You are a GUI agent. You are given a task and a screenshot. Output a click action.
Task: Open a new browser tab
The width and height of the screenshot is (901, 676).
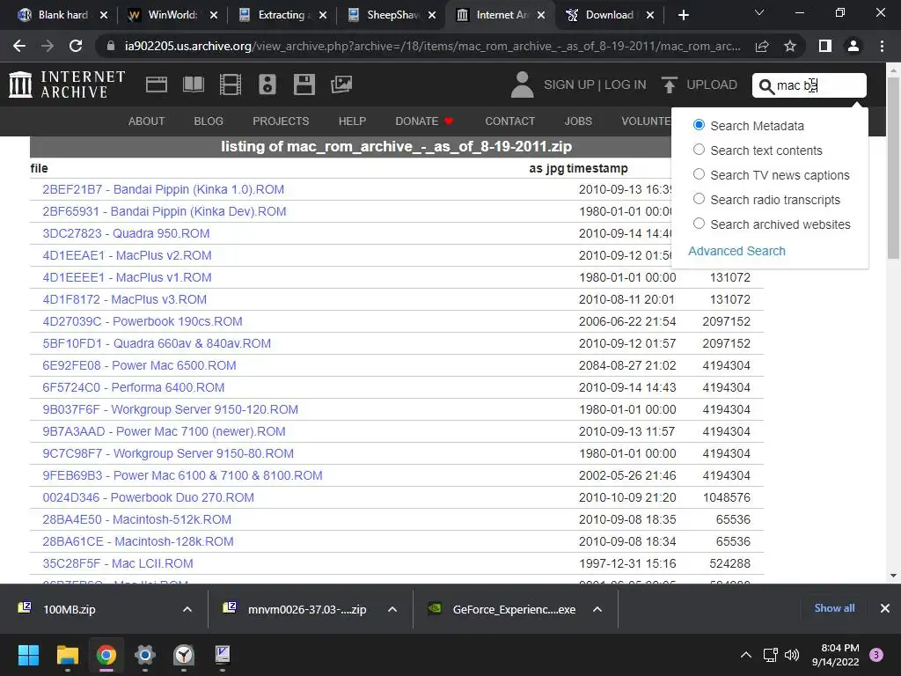tap(683, 15)
